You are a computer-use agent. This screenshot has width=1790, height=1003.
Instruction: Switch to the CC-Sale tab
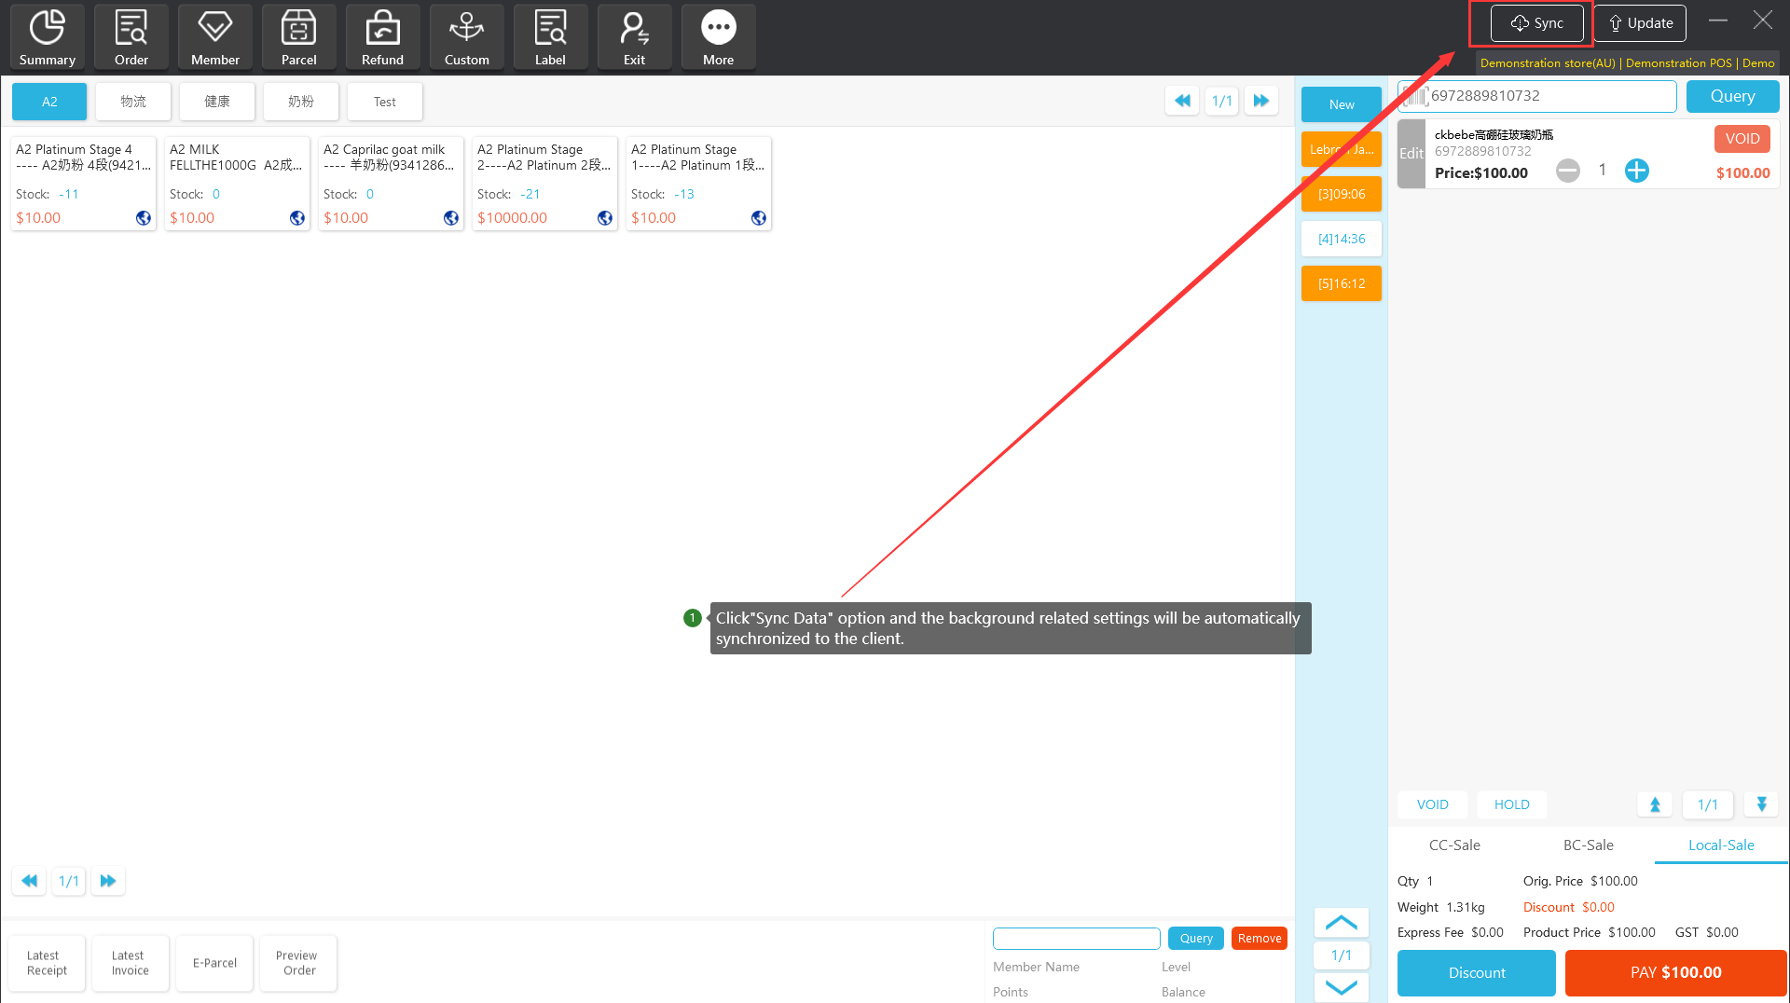1454,845
